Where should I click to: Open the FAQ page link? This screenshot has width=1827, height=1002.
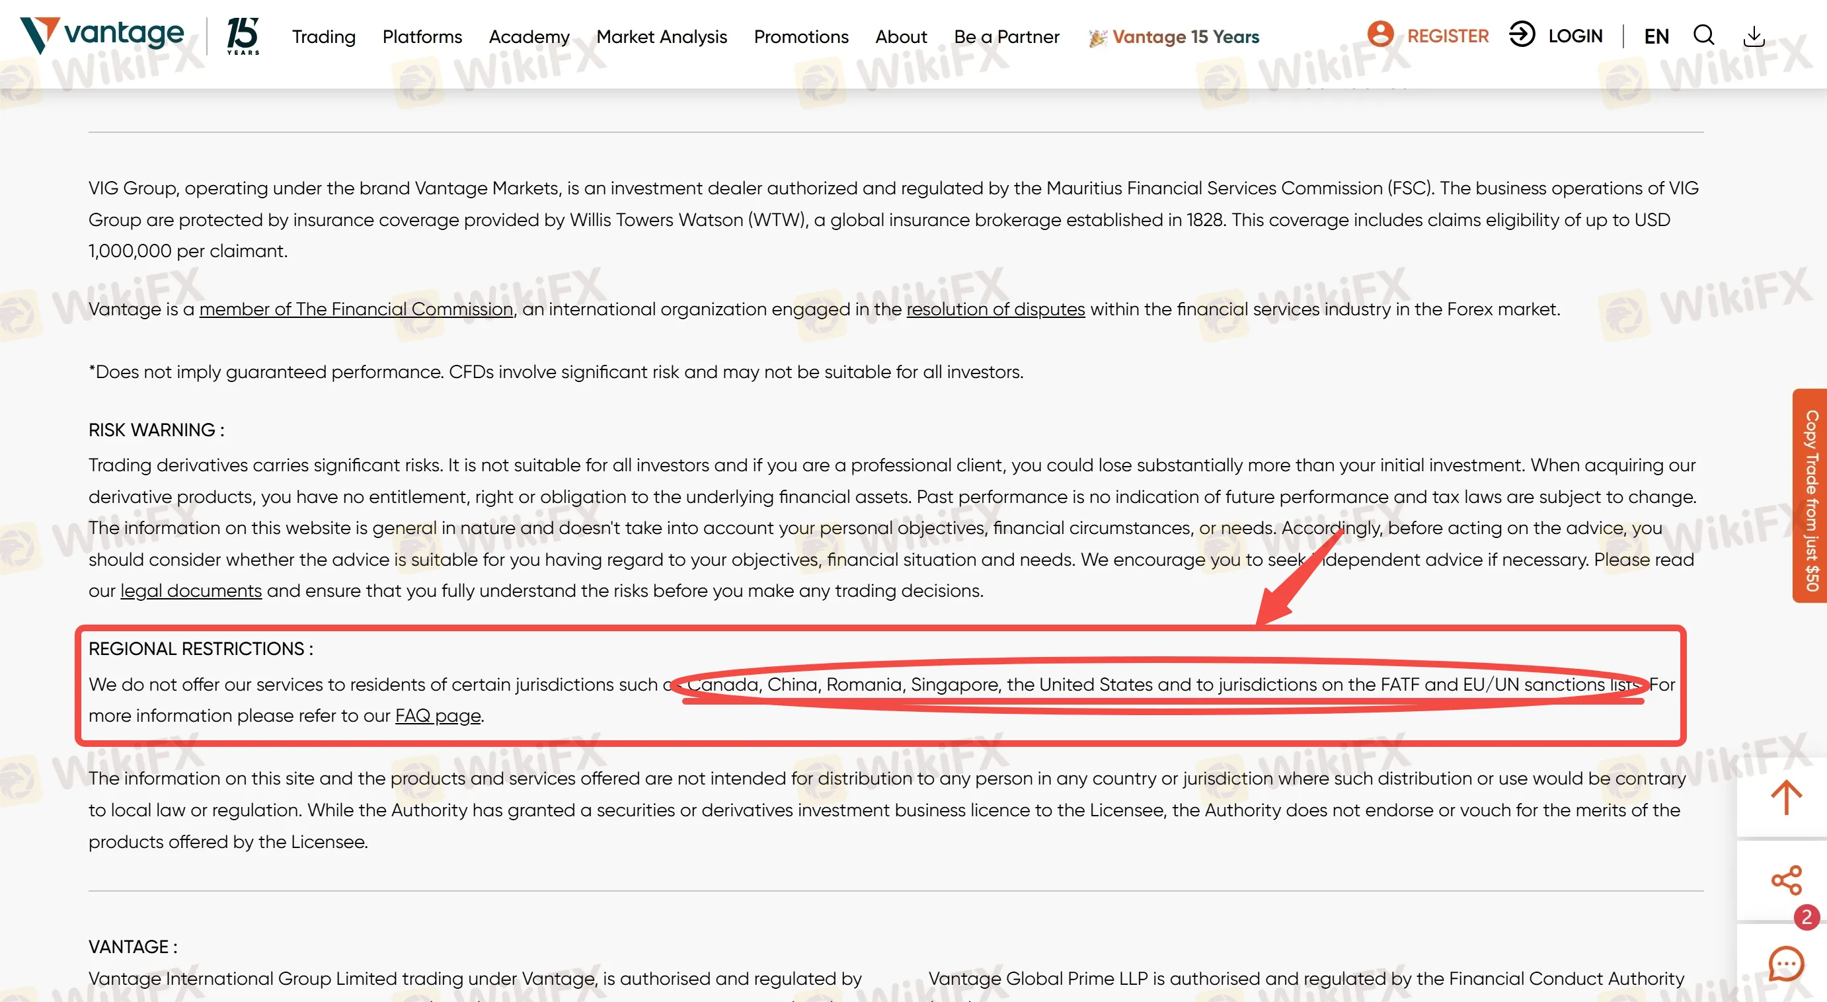click(x=438, y=716)
